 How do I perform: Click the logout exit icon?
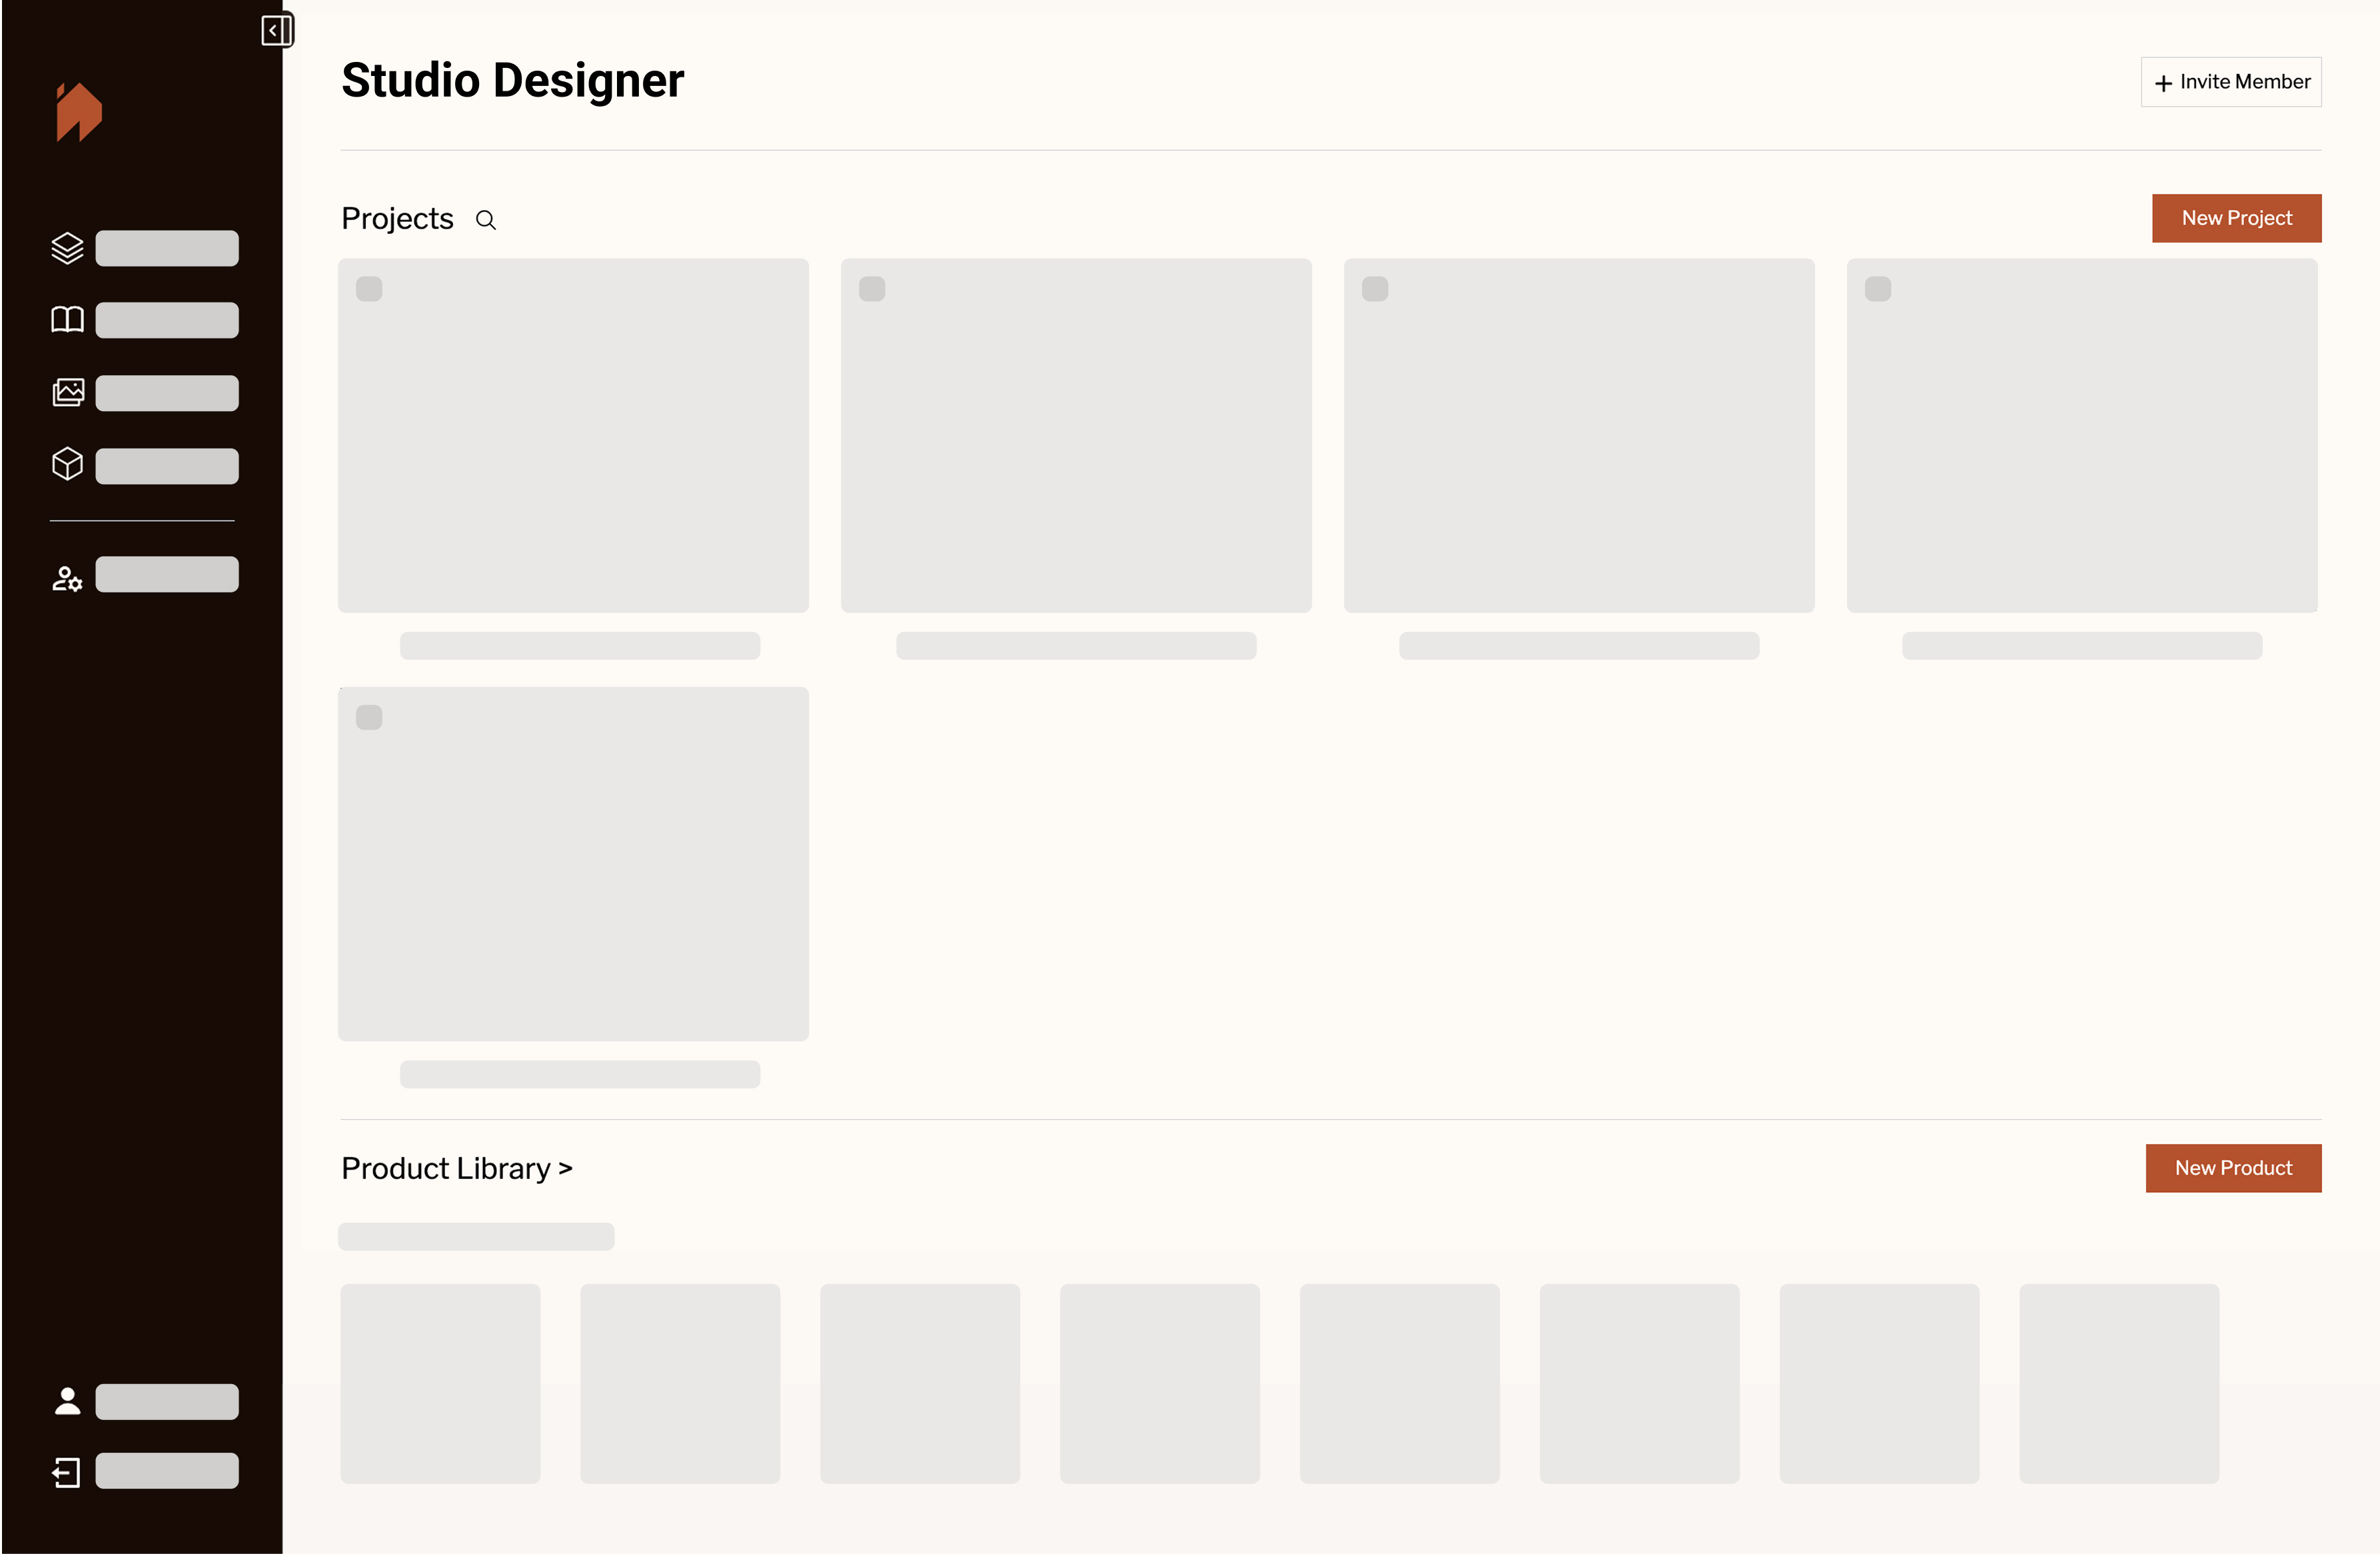coord(67,1472)
